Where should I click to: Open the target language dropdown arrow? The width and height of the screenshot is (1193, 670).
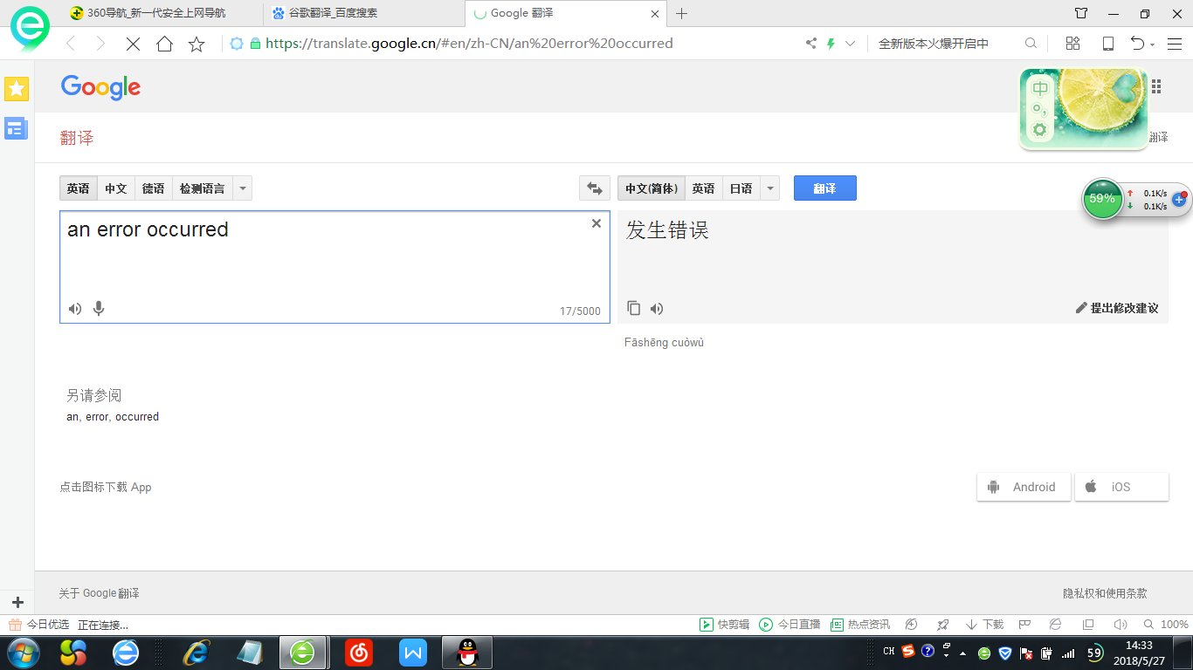click(x=769, y=188)
